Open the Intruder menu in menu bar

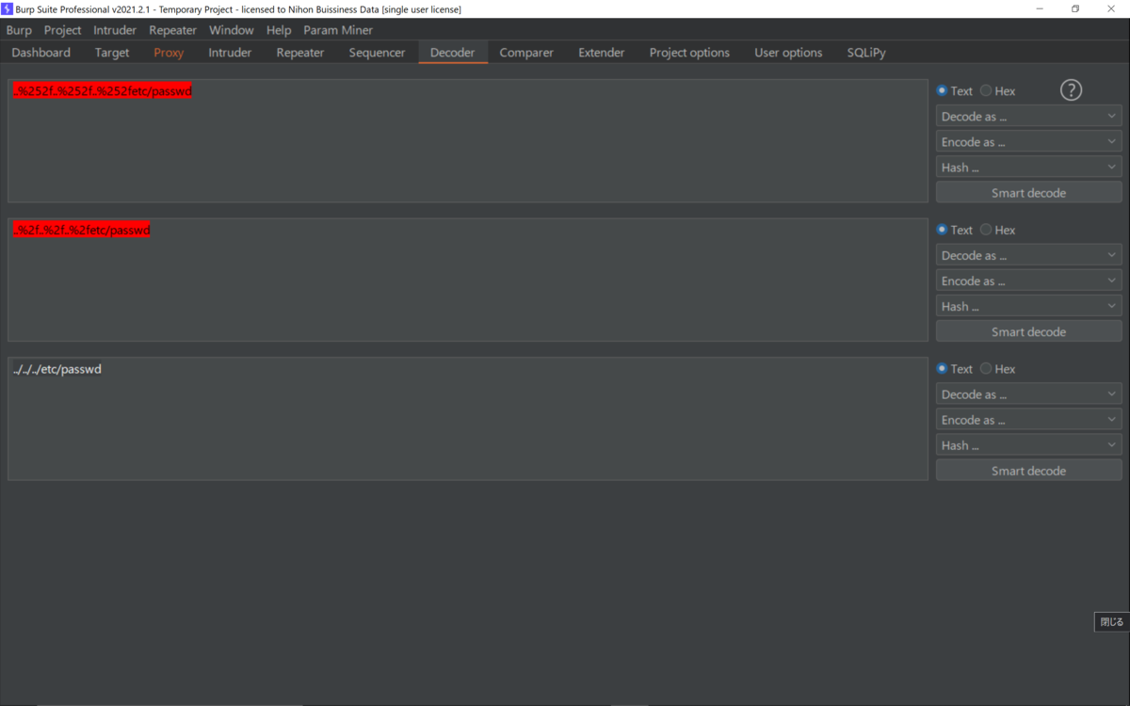(115, 30)
